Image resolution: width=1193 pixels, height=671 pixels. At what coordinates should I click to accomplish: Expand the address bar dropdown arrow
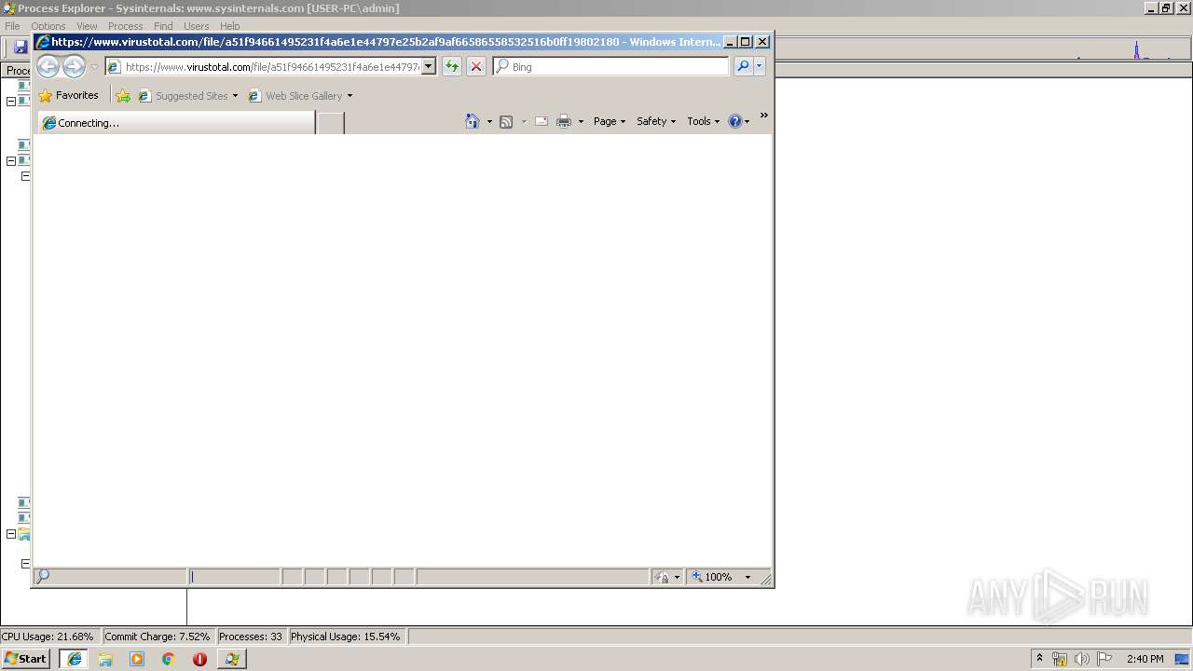tap(429, 66)
